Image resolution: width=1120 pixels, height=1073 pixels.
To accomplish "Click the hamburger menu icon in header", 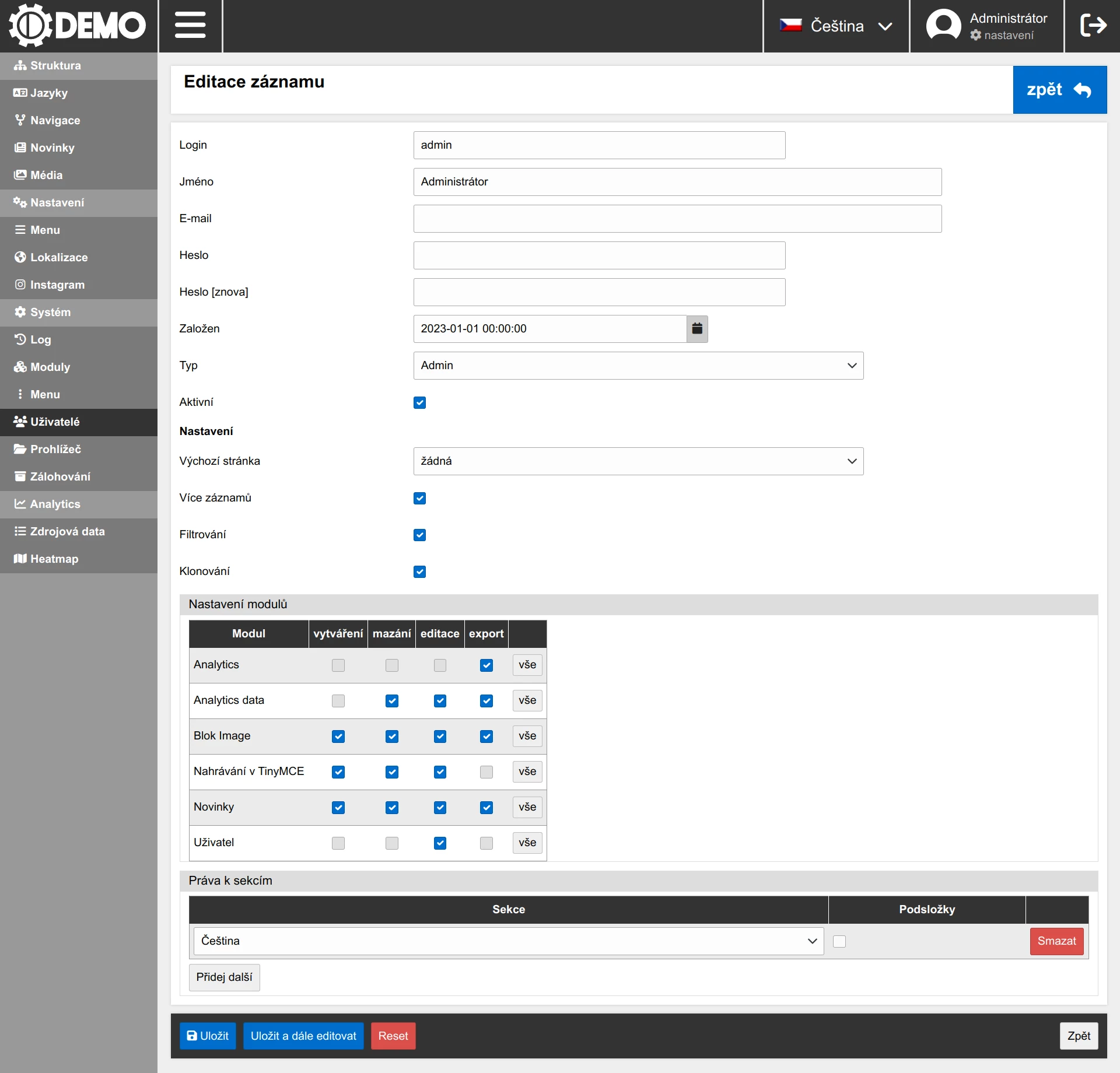I will pos(190,26).
